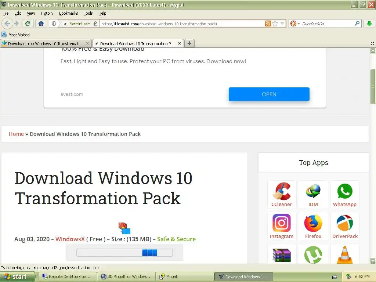Click the 'Safe & Secure' green text
Viewport: 376px width, 282px height.
(x=176, y=239)
